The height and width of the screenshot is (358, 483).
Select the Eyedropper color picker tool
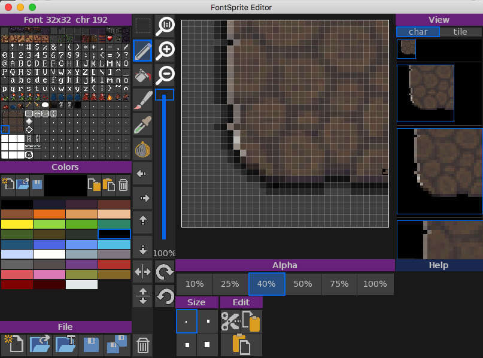[142, 125]
